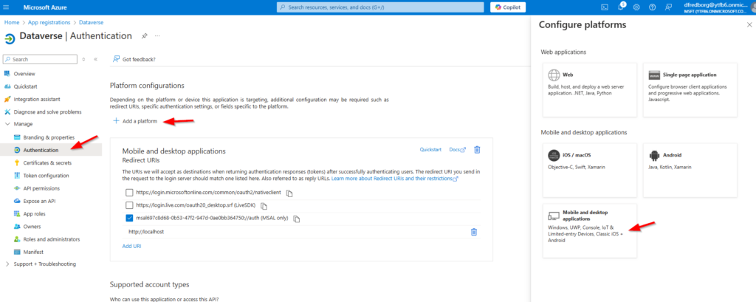
Task: Open Quickstart link in Mobile and desktop card
Action: point(430,150)
